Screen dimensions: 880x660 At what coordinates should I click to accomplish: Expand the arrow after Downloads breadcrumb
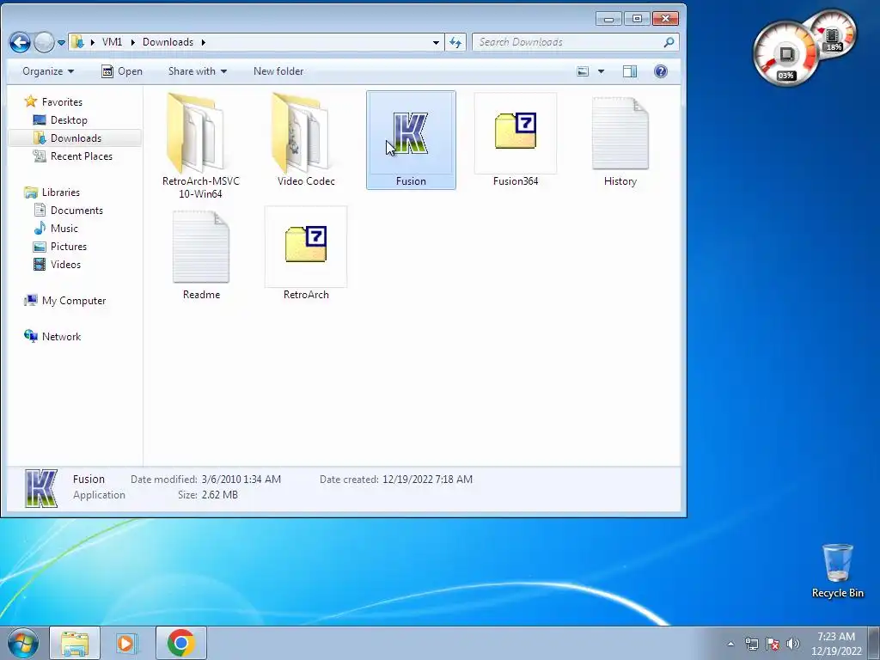(203, 42)
